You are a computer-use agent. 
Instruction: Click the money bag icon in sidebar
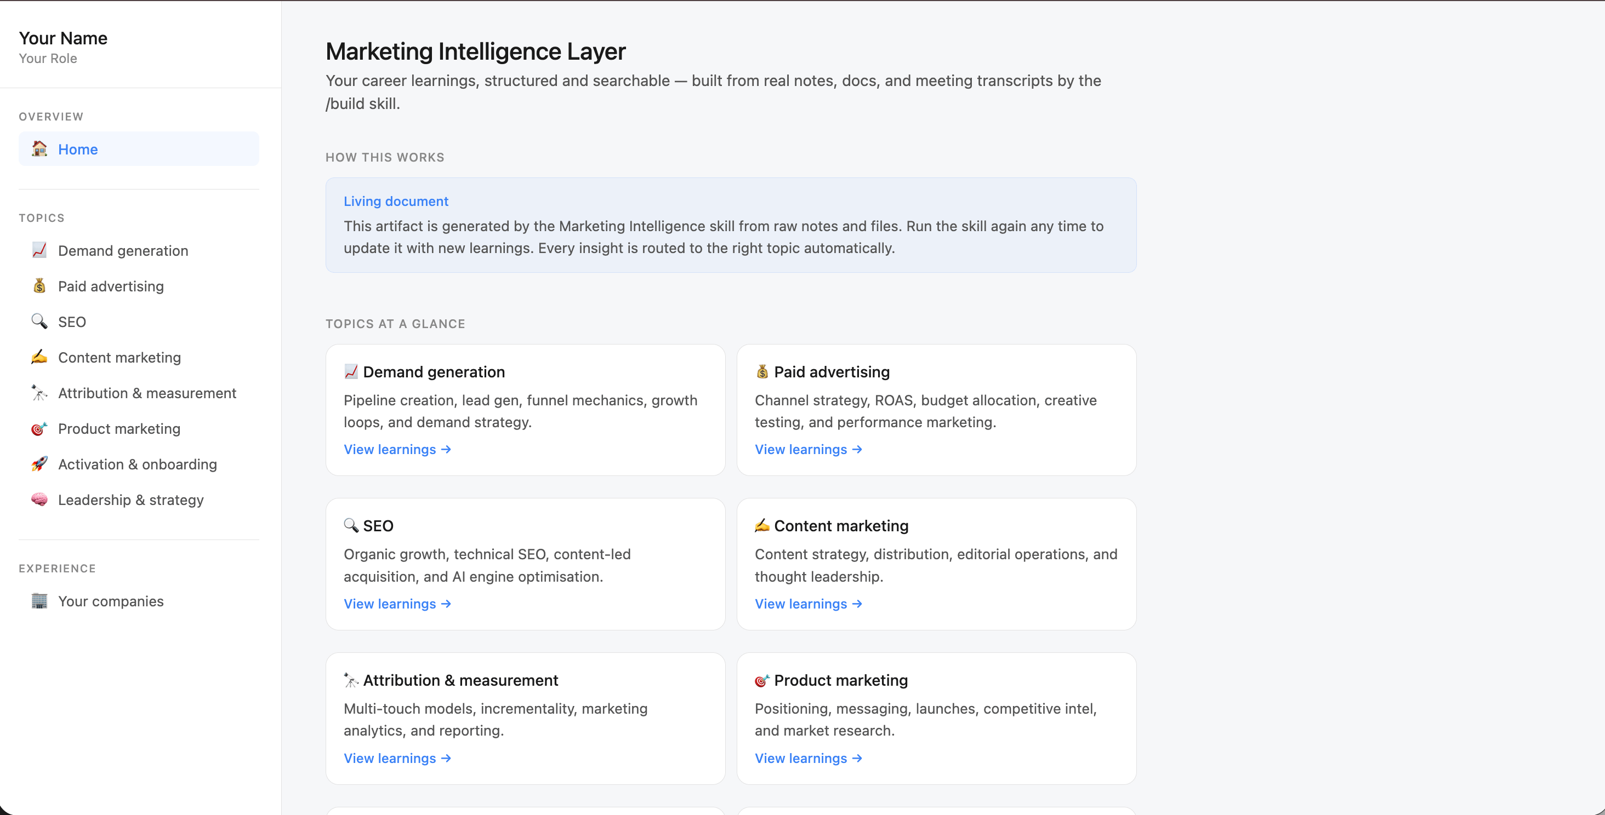click(39, 286)
